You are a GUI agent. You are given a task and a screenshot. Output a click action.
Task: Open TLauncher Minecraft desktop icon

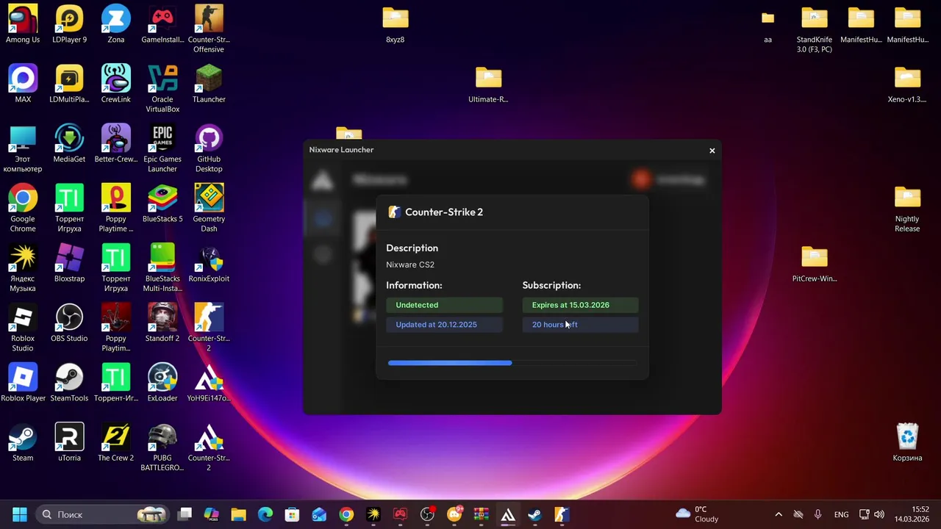[209, 84]
